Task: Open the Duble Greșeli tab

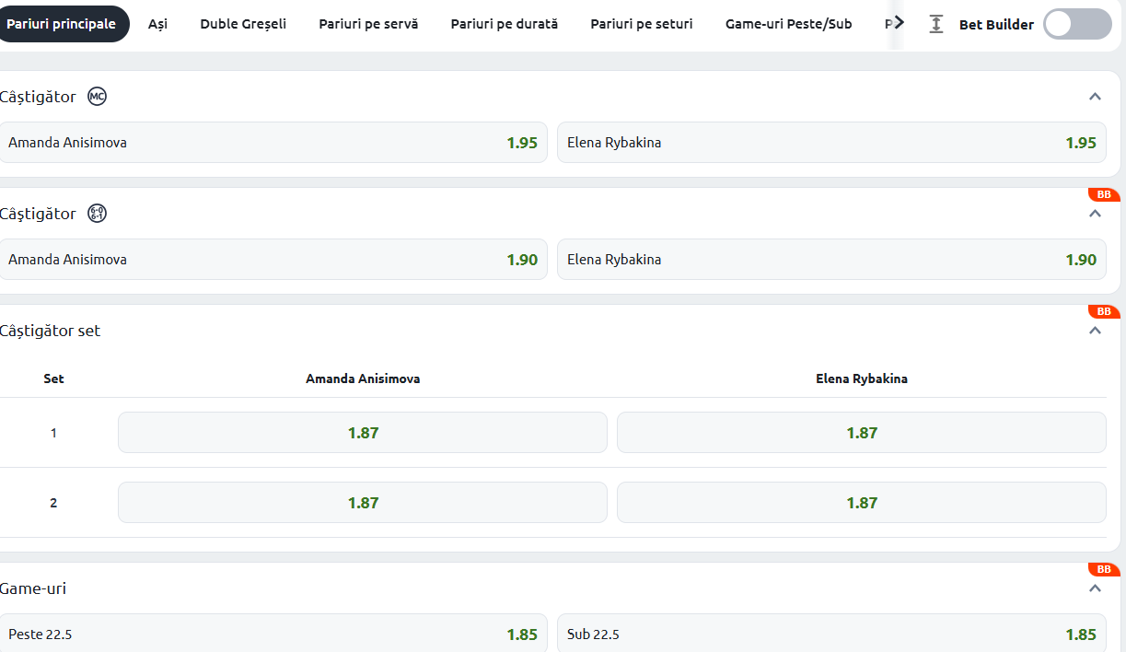Action: click(x=243, y=24)
